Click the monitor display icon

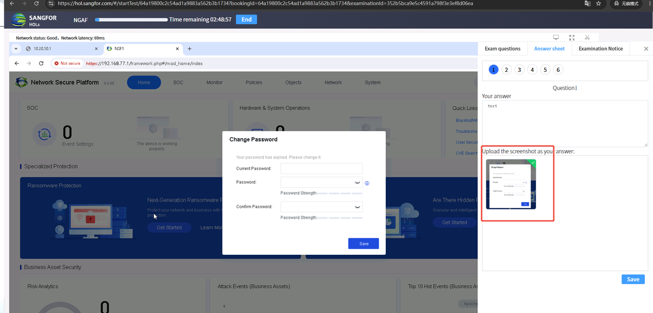(556, 38)
